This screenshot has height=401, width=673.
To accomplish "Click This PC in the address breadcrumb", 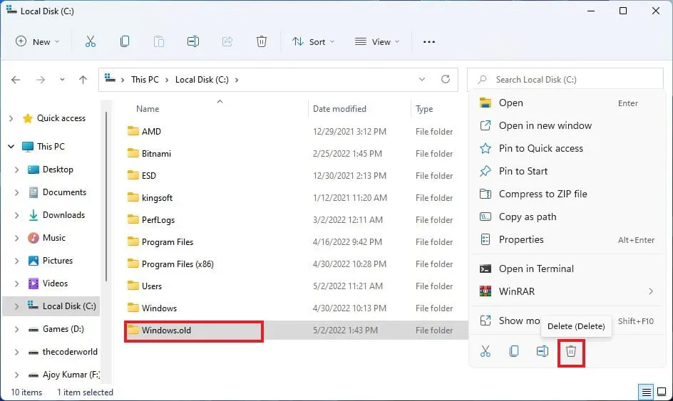I will 145,79.
